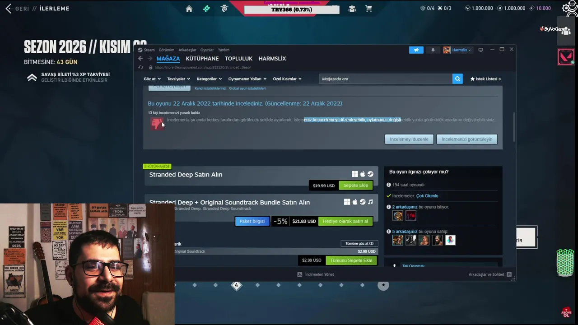Click the GERİ back arrow in Valorant
The width and height of the screenshot is (578, 325).
coord(8,9)
